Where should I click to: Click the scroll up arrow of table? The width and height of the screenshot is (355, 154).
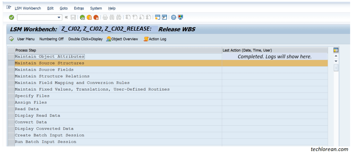pyautogui.click(x=336, y=56)
